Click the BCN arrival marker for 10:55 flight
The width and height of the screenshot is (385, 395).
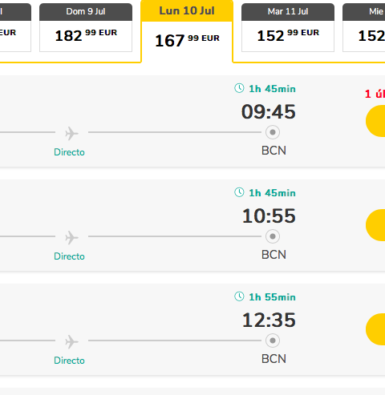tap(273, 236)
